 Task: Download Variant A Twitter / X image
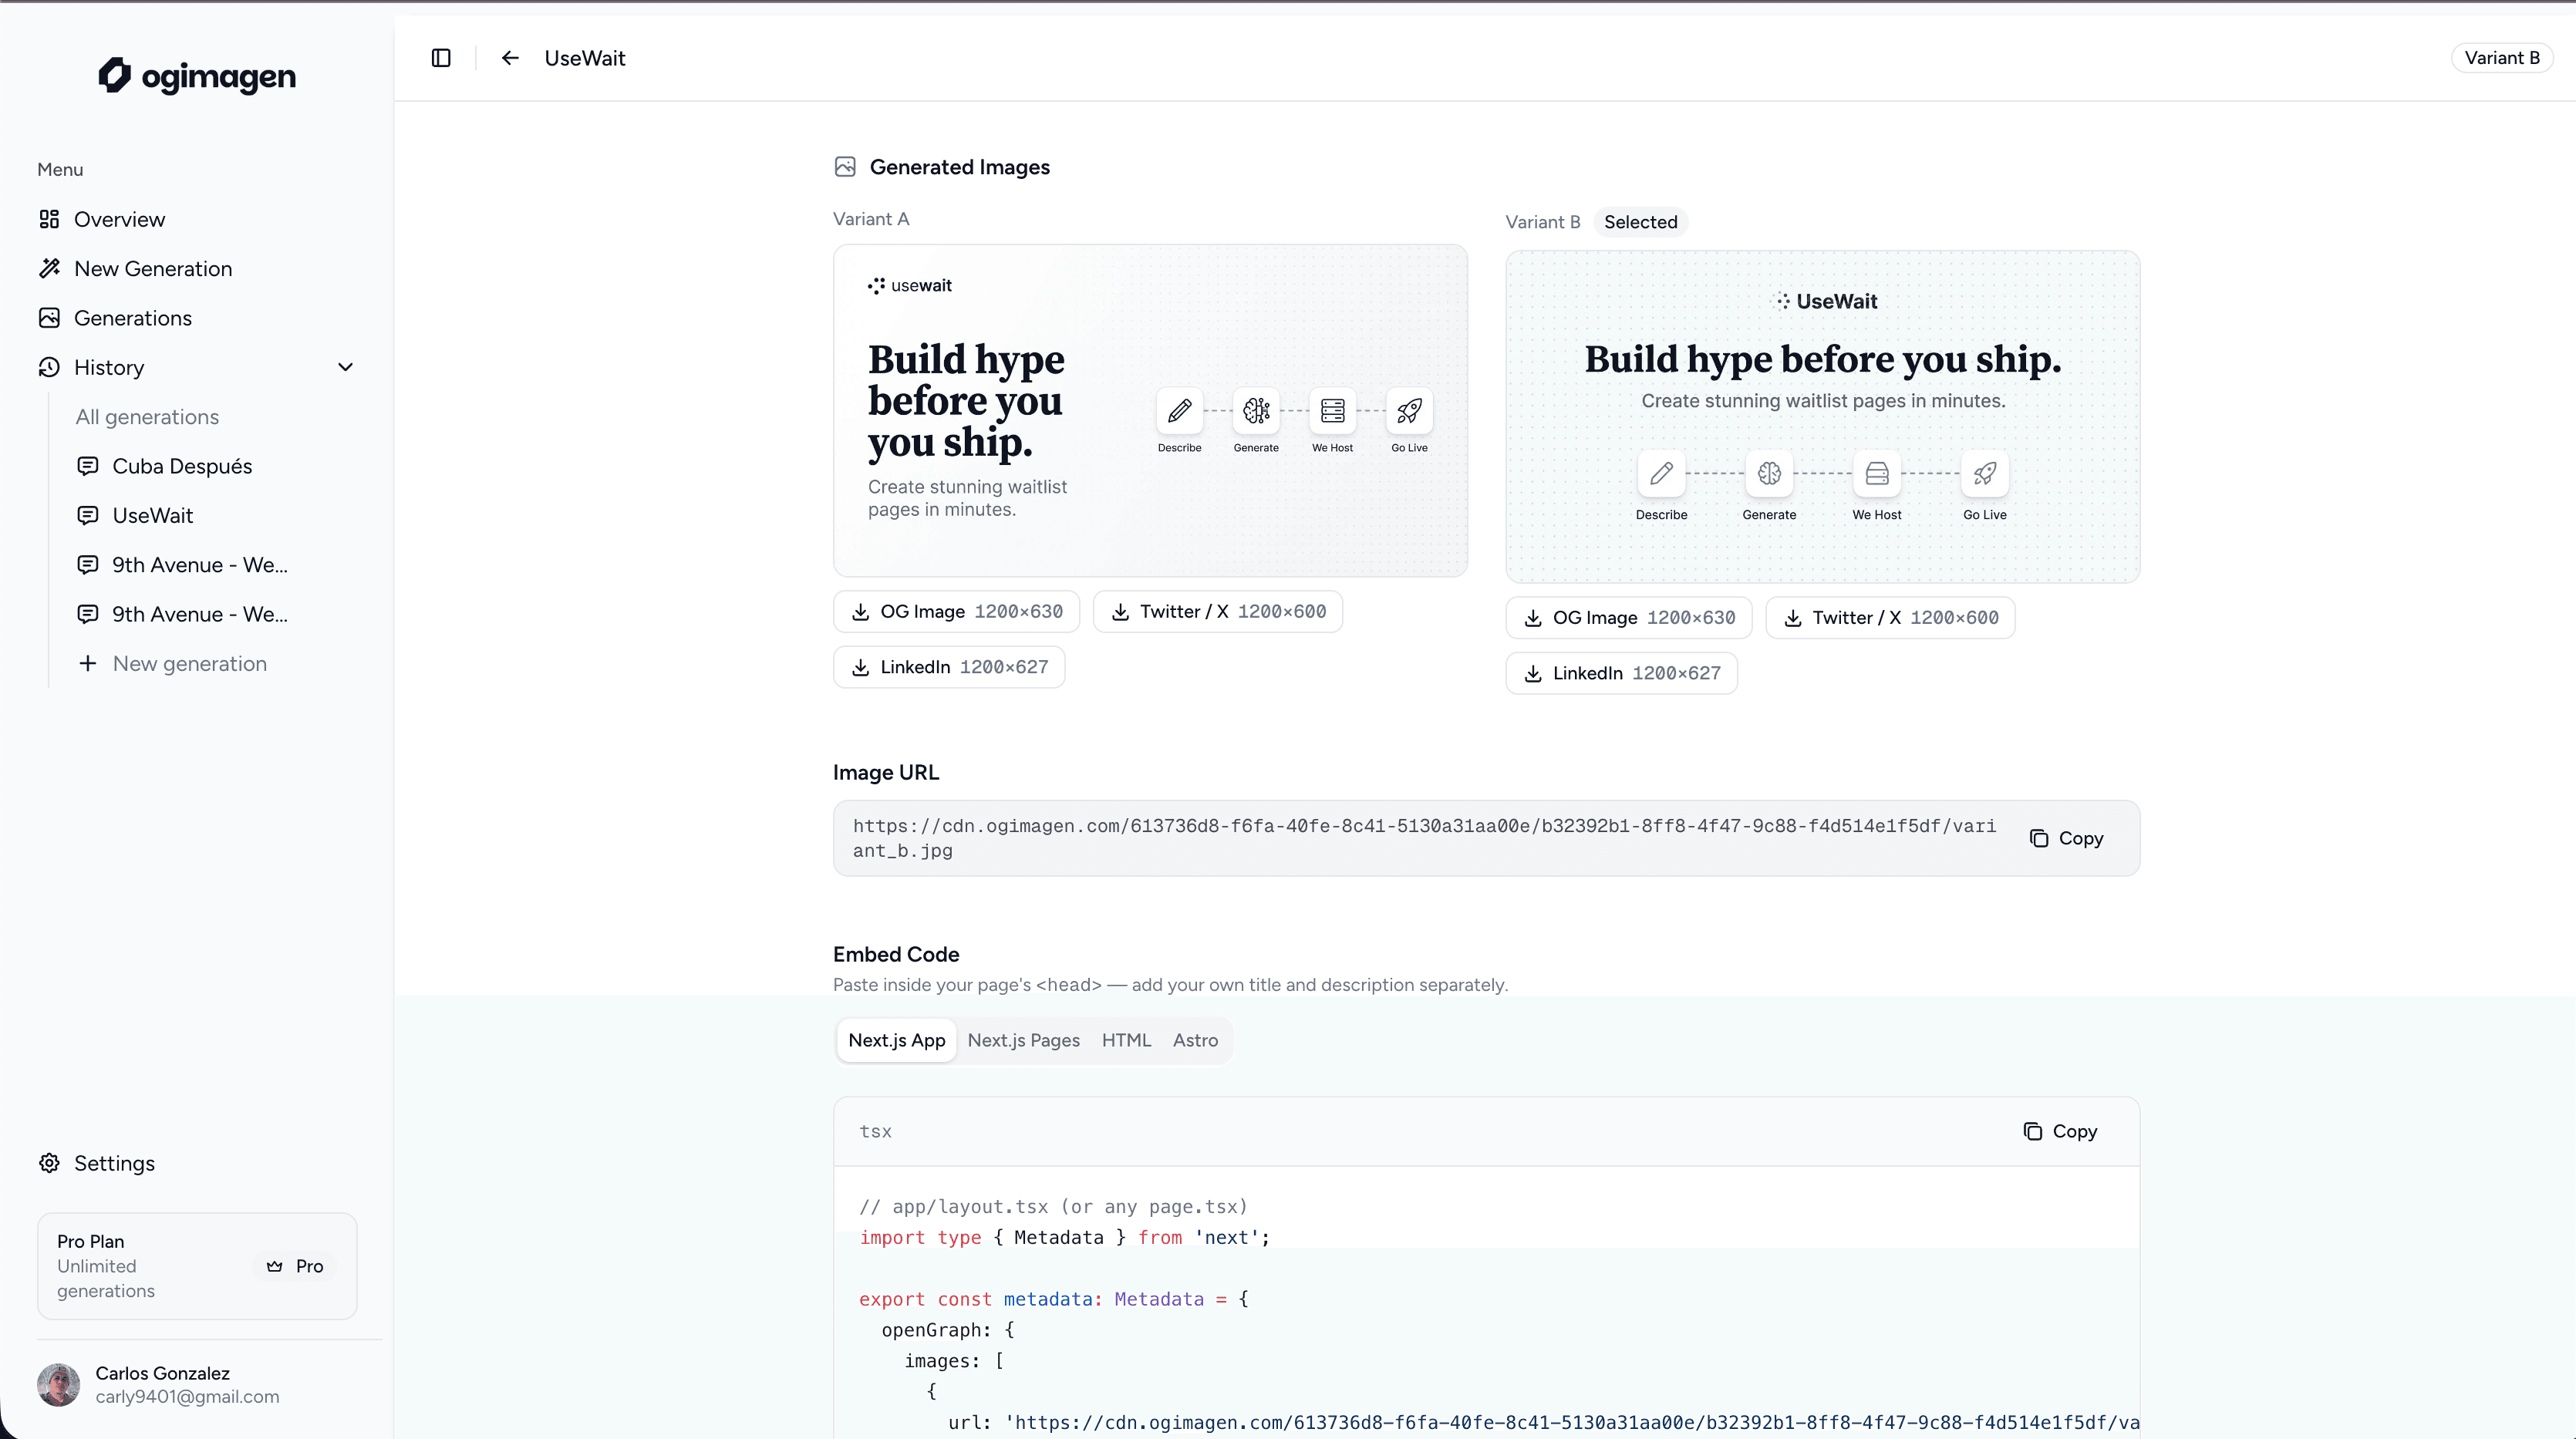[x=1217, y=611]
